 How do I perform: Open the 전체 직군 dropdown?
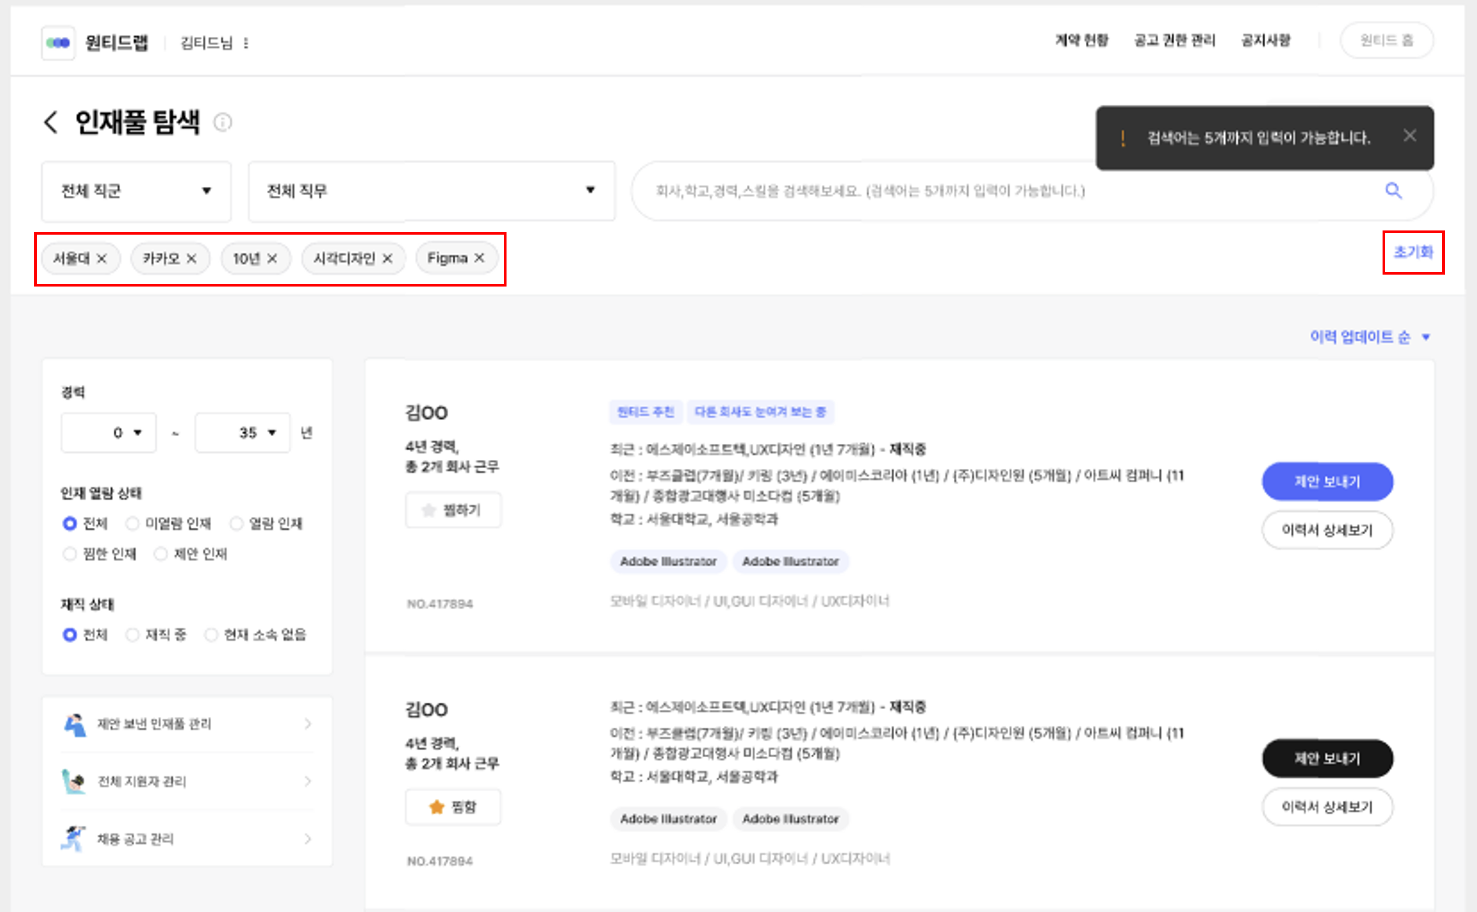(x=135, y=191)
